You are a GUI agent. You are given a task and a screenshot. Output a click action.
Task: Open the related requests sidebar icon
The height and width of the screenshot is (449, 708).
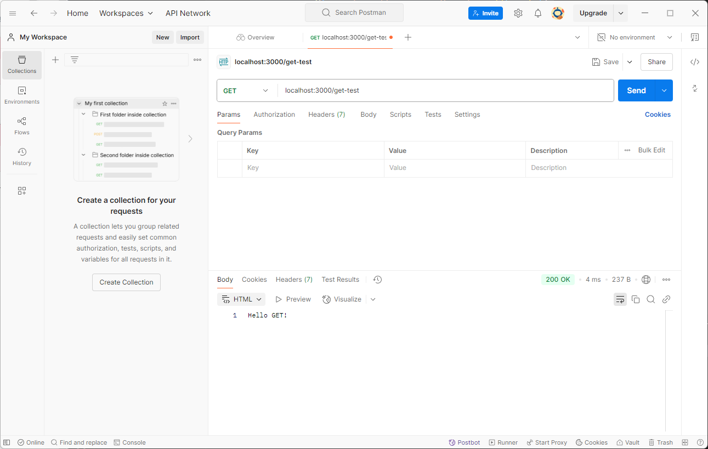(x=695, y=88)
